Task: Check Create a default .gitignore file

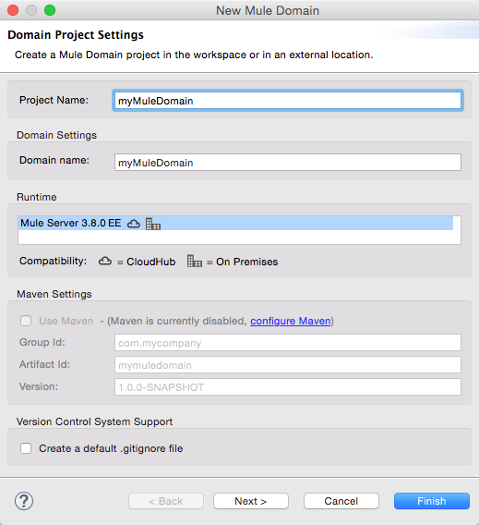Action: point(26,448)
